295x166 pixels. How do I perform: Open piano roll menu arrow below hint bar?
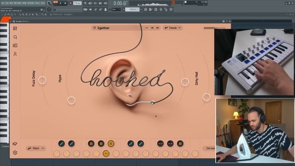coord(2,14)
